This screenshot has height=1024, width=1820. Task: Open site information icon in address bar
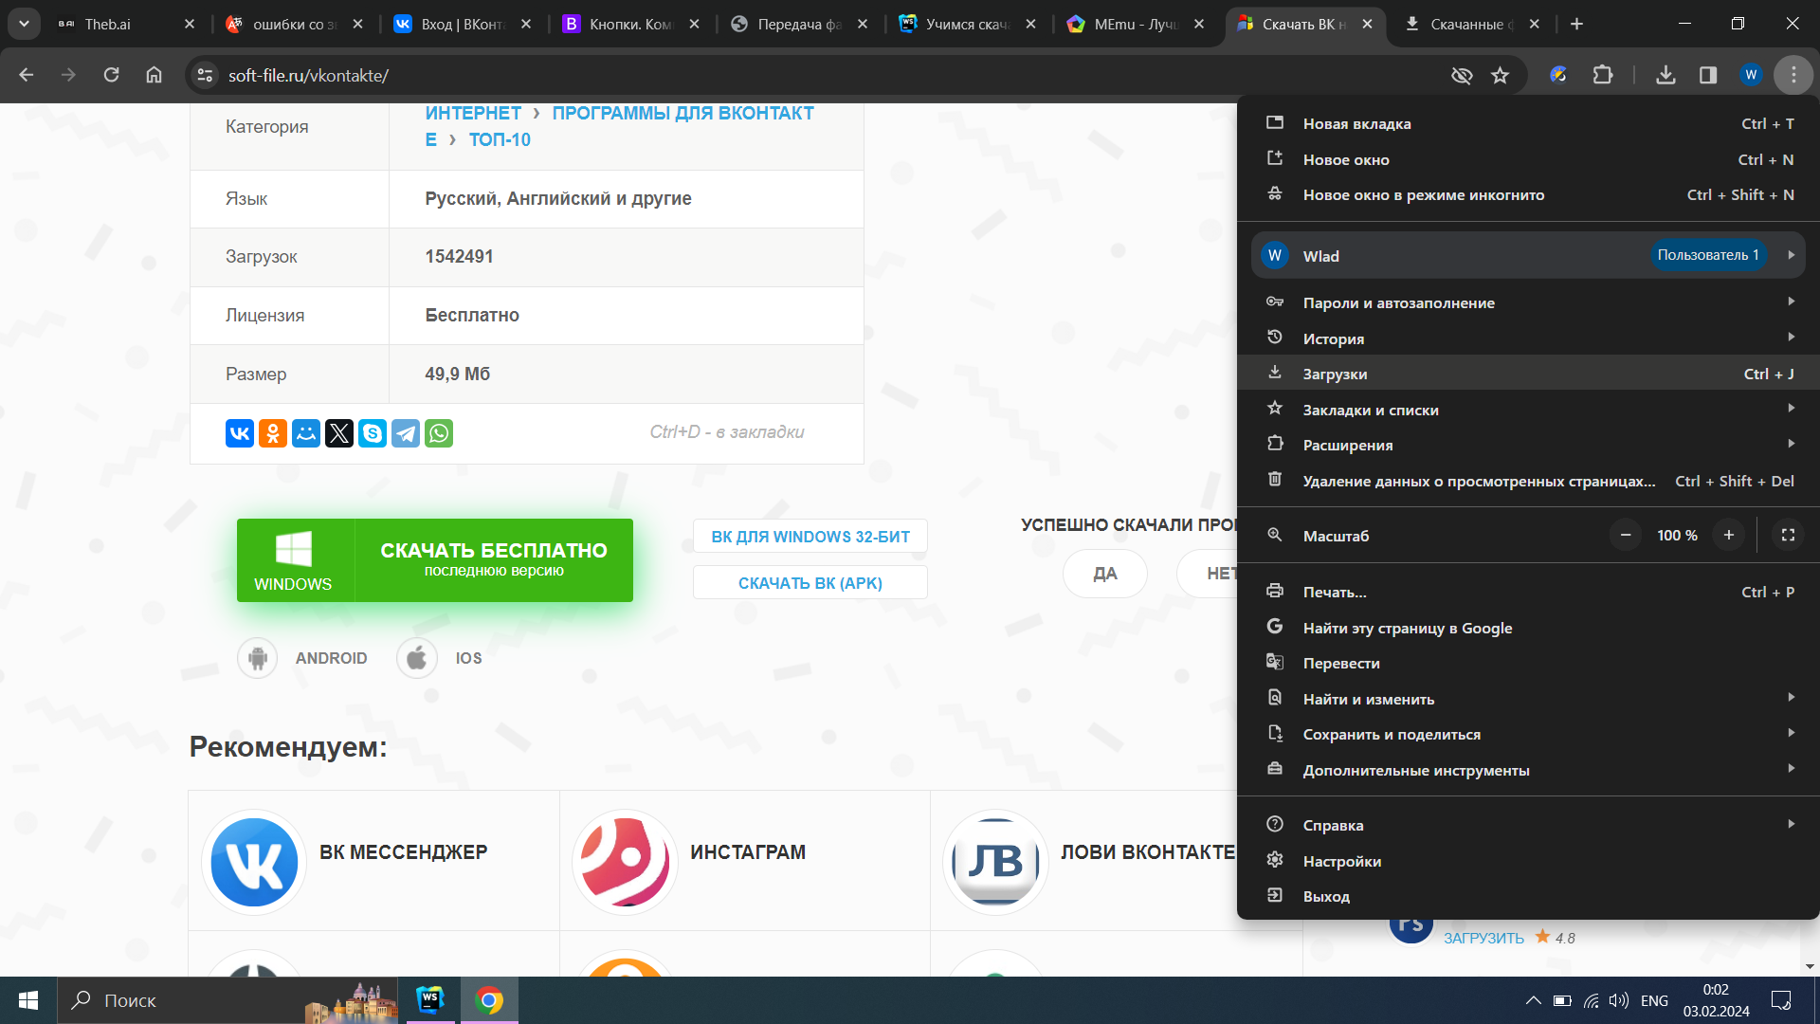point(205,75)
